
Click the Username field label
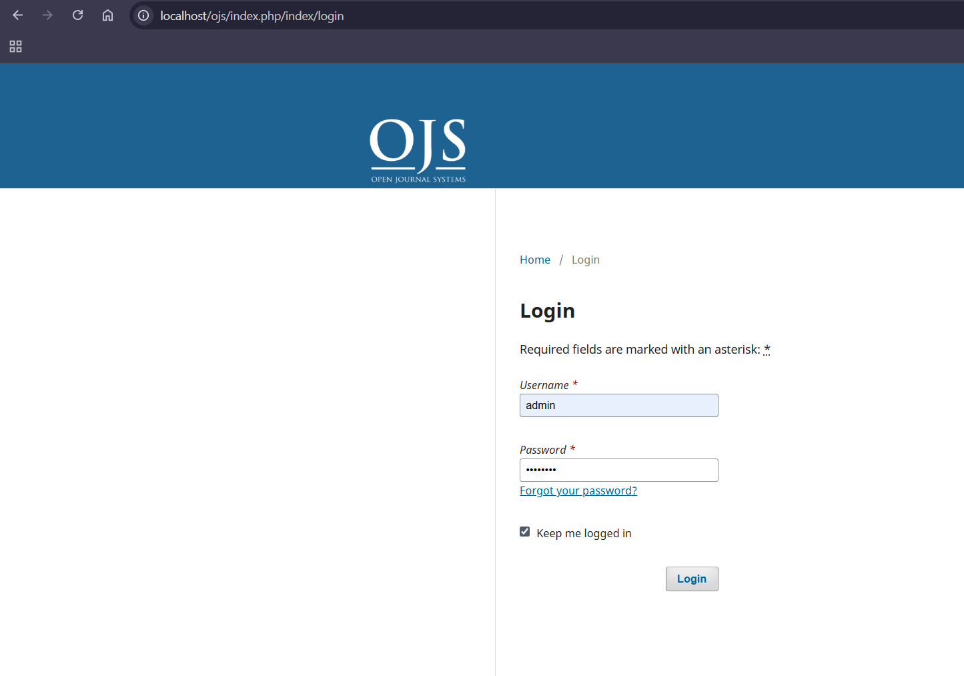pos(544,385)
